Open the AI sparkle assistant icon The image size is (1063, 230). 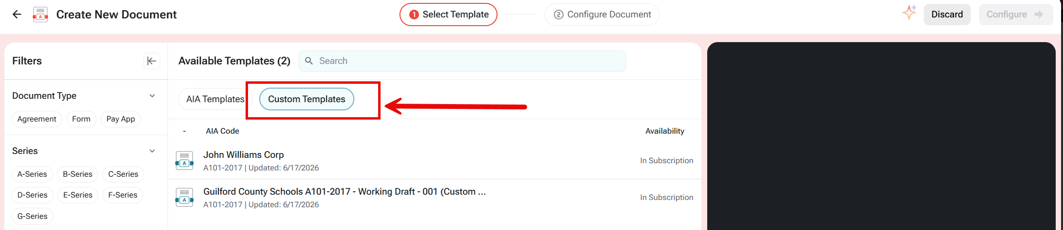(909, 13)
